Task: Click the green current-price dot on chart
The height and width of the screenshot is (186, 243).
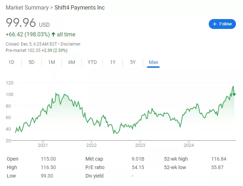Action: tap(234, 94)
